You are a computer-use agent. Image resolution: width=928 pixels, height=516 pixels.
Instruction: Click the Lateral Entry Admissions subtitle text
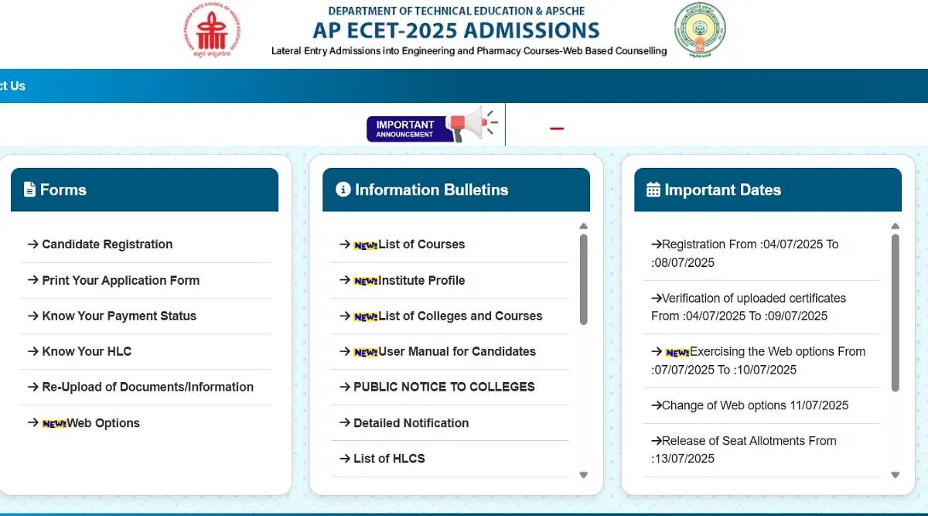(469, 51)
